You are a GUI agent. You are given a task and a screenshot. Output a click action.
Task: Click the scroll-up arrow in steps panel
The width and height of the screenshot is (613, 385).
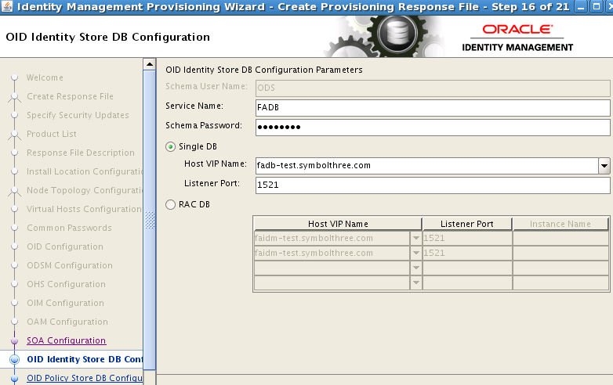149,64
